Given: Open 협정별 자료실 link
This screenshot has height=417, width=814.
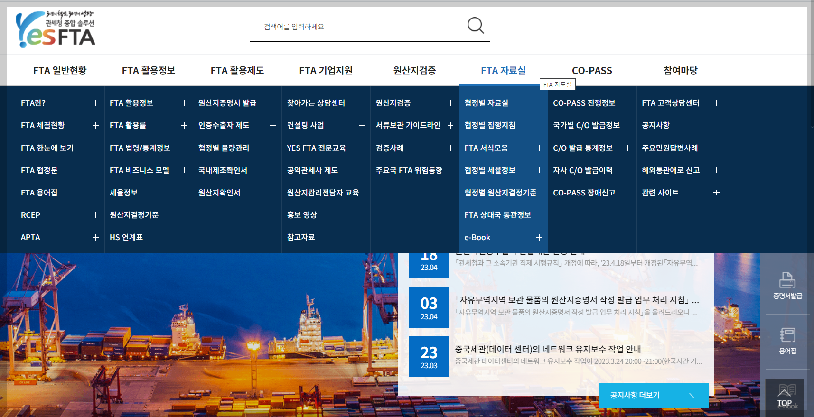Looking at the screenshot, I should (486, 103).
